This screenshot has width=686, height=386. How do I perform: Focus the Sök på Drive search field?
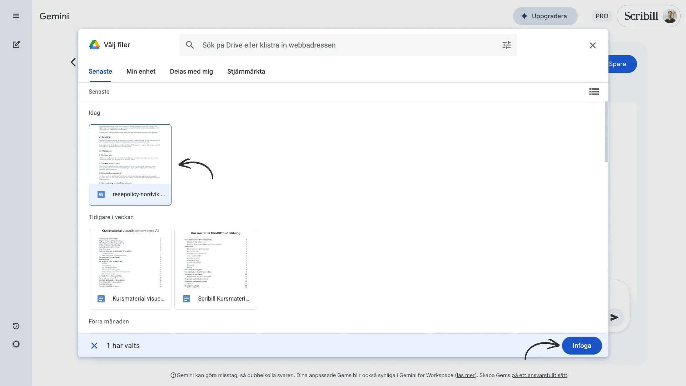pyautogui.click(x=348, y=45)
